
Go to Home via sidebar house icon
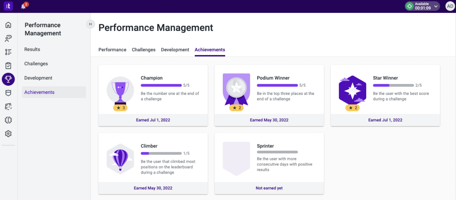pyautogui.click(x=8, y=25)
